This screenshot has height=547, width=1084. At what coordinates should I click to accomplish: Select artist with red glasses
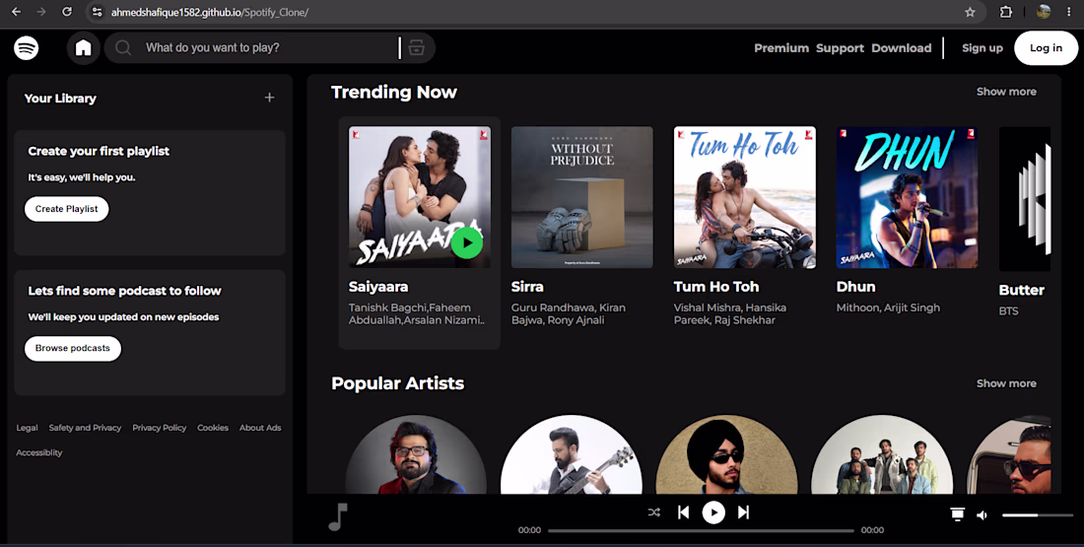(x=416, y=454)
